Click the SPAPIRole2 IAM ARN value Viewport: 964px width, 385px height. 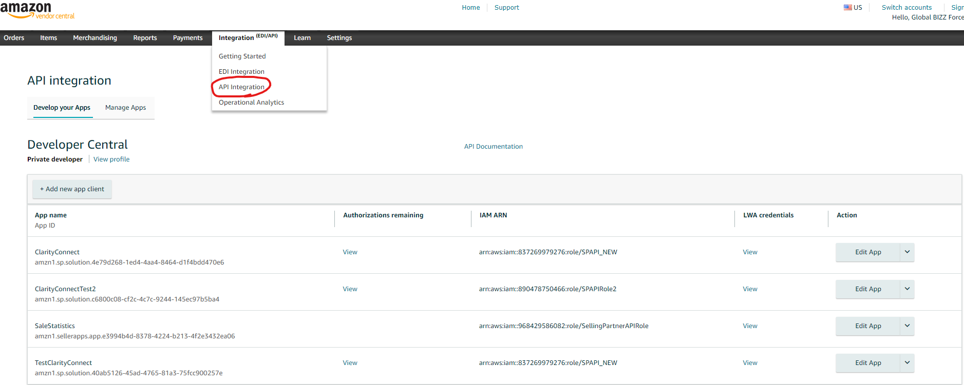click(547, 289)
